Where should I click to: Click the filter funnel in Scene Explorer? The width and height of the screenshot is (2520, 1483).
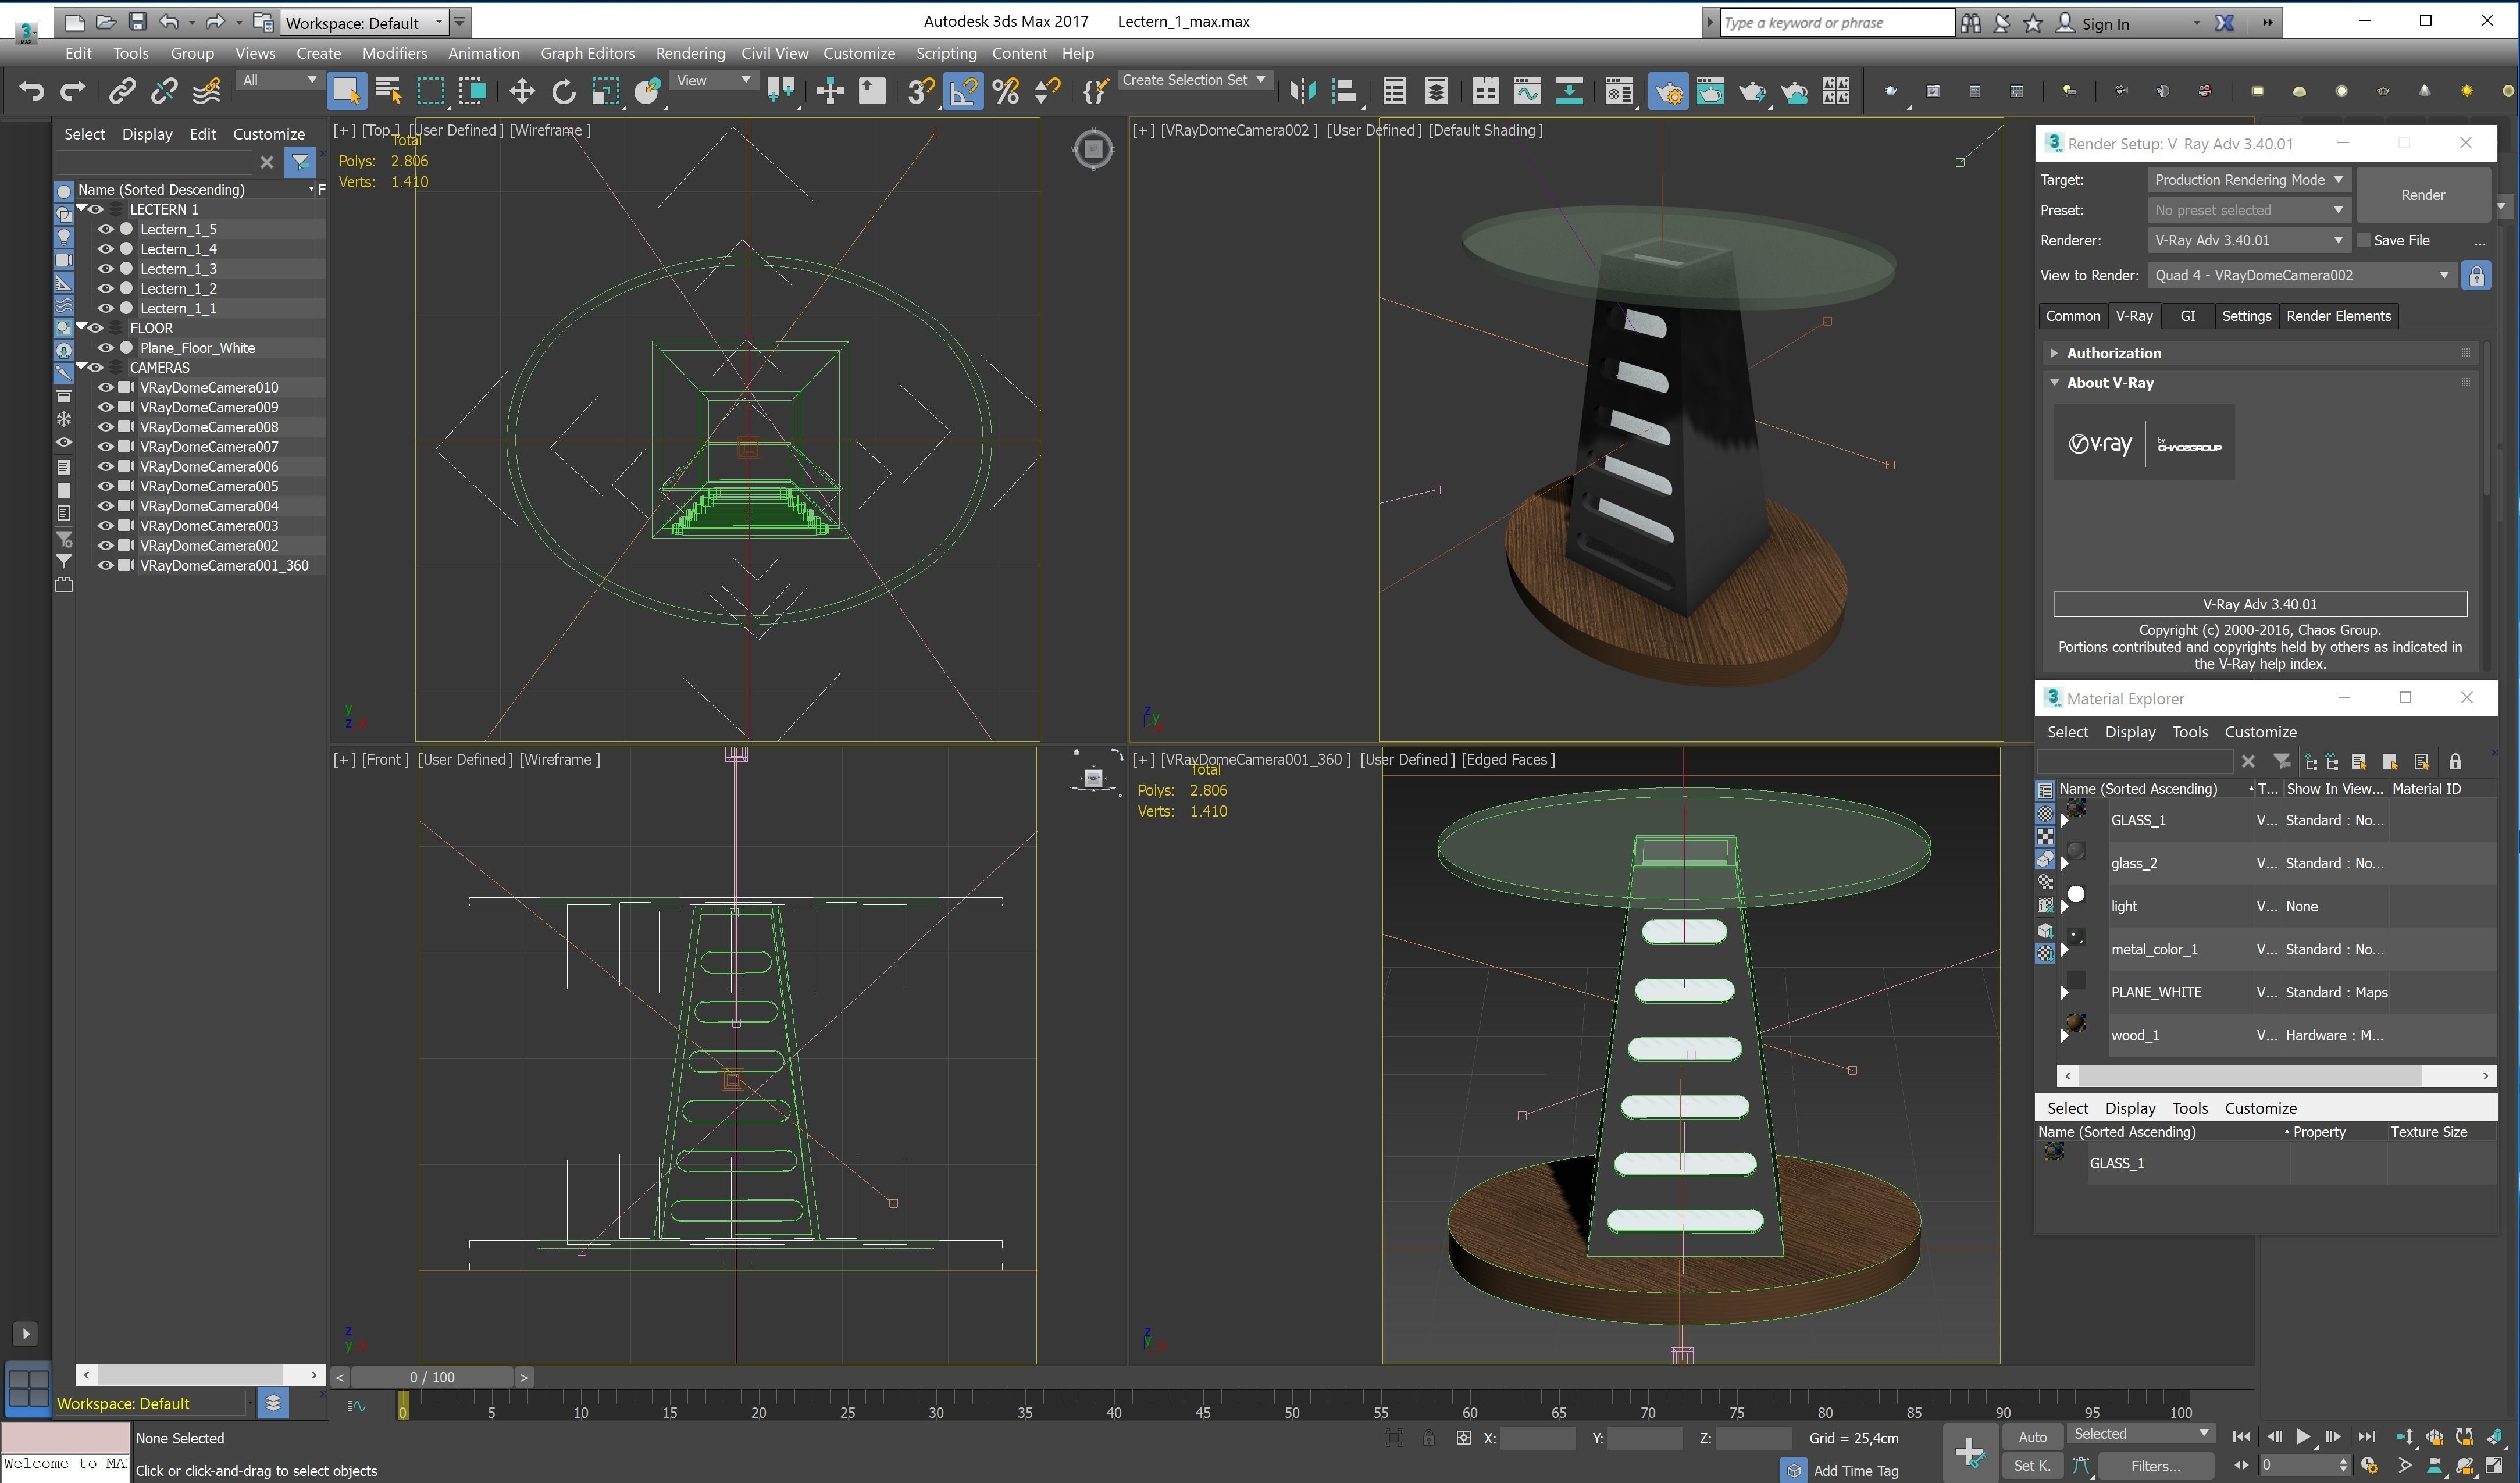point(300,162)
